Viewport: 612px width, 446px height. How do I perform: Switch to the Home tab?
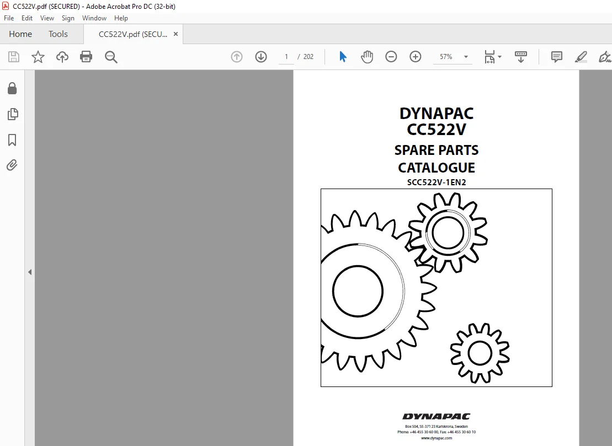coord(20,34)
